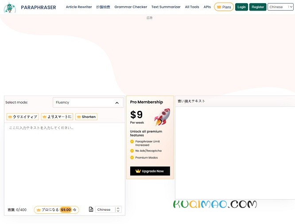Click the word count 0/400 label
295x224 pixels.
17,210
